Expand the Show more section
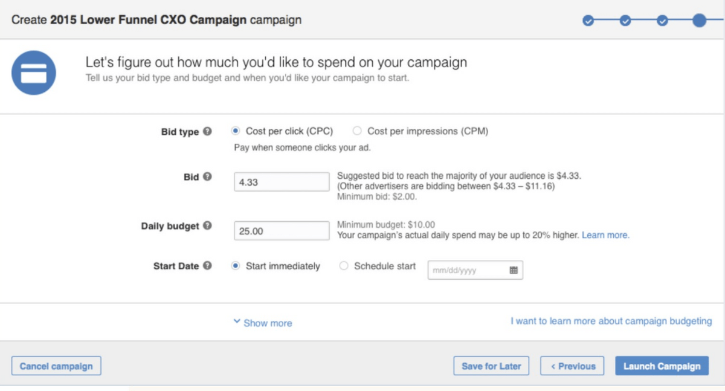 coord(263,323)
